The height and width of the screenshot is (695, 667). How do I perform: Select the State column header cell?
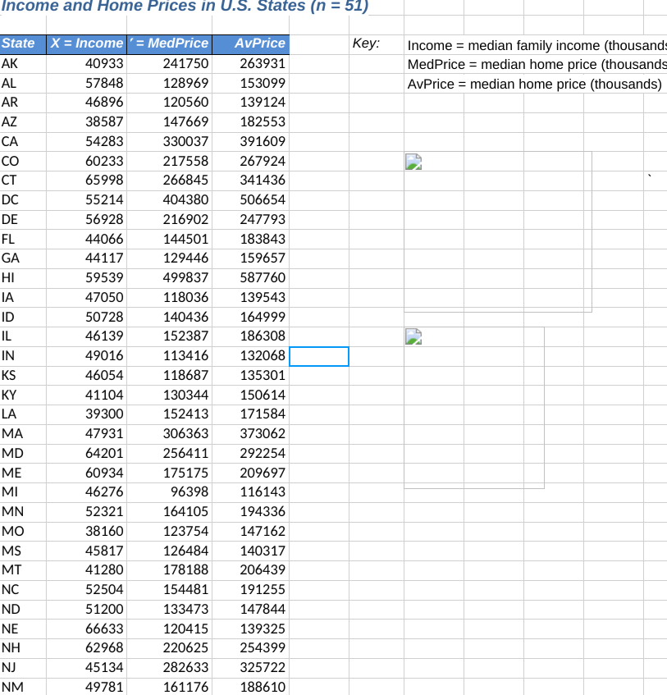[21, 43]
